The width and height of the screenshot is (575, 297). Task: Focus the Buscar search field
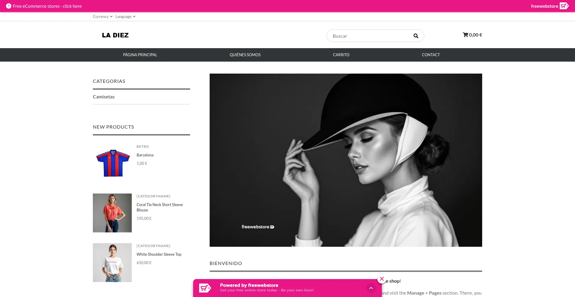[370, 36]
